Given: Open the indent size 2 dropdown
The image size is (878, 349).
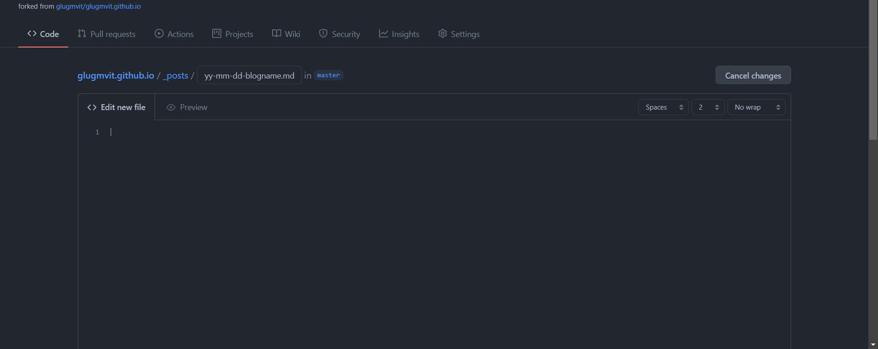Looking at the screenshot, I should coord(707,107).
